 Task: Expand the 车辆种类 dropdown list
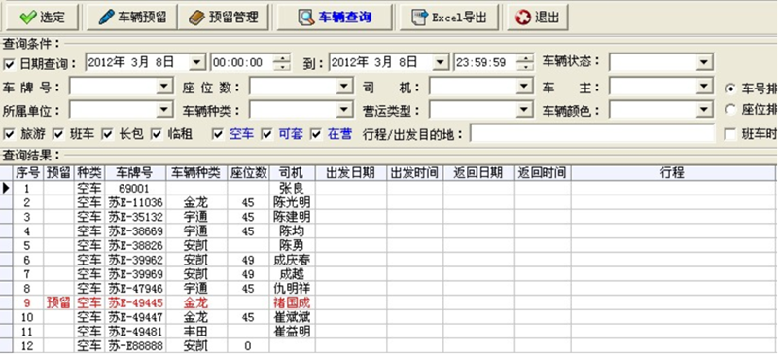coord(344,109)
